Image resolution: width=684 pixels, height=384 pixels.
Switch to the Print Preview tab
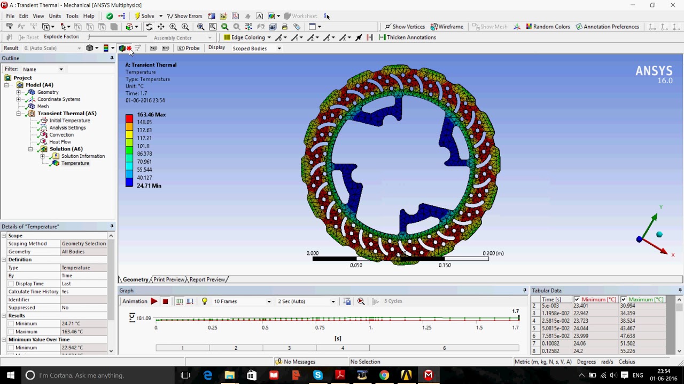click(x=168, y=279)
